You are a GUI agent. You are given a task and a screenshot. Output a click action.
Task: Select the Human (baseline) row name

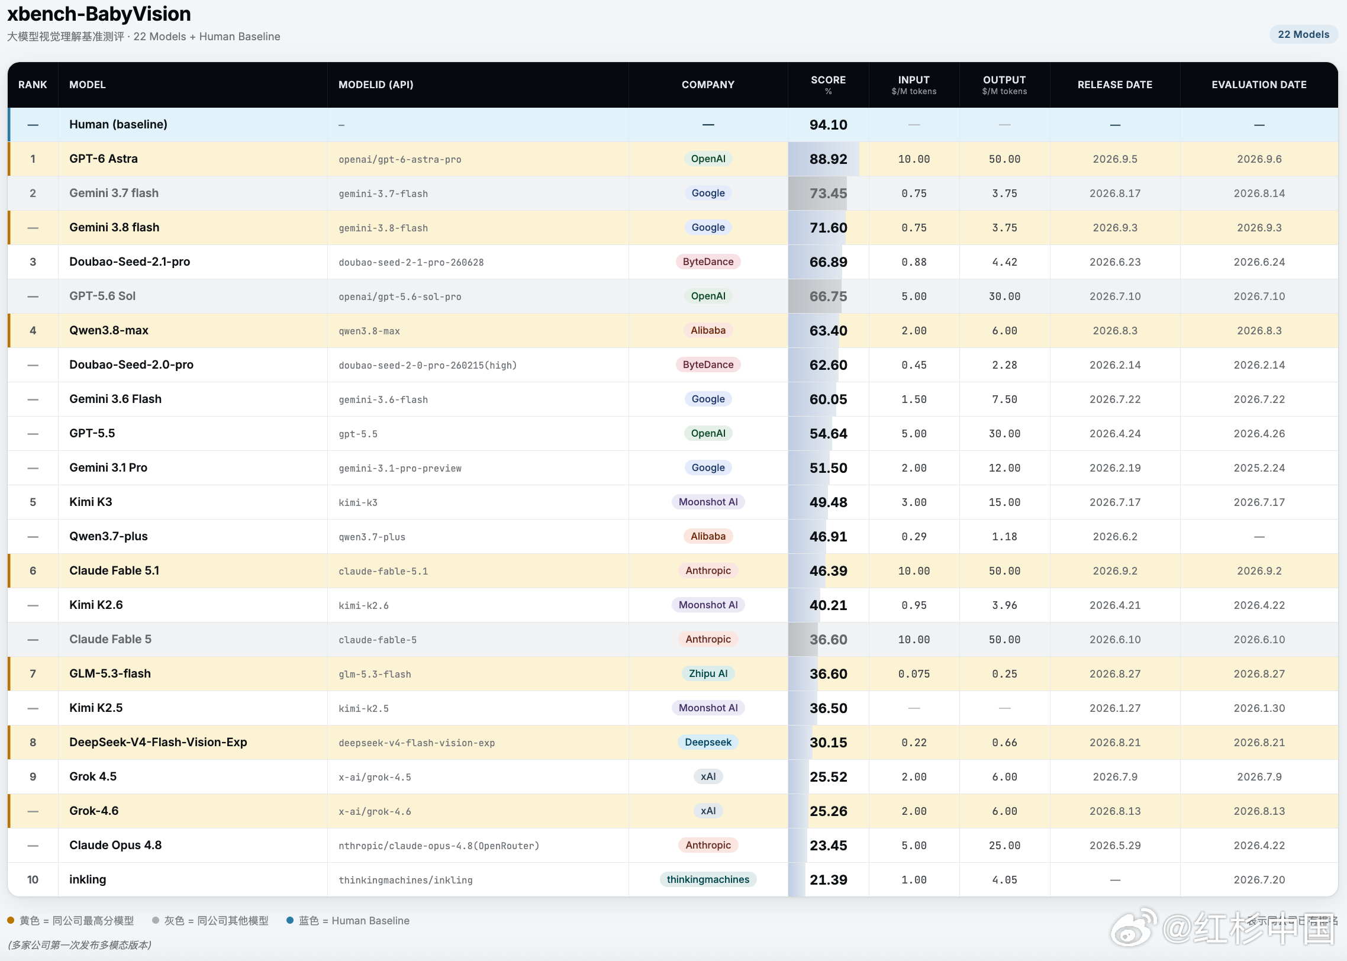[x=118, y=124]
